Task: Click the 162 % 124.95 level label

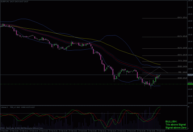Action: click(182, 48)
